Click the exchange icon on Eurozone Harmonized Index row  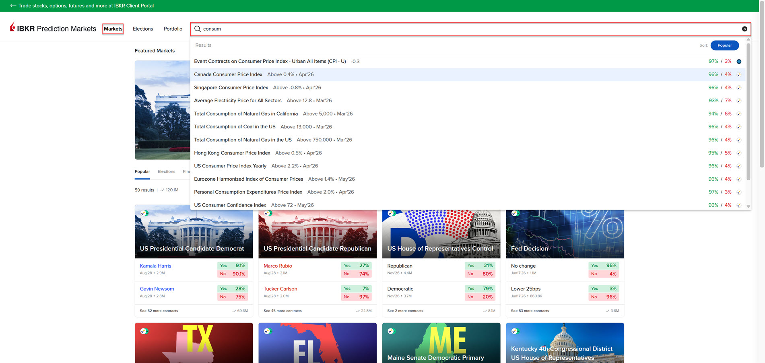click(739, 179)
